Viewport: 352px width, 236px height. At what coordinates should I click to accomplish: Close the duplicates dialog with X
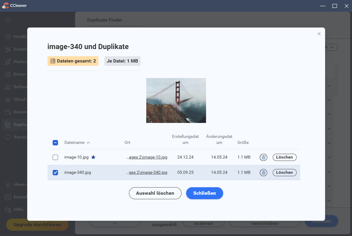pos(319,34)
